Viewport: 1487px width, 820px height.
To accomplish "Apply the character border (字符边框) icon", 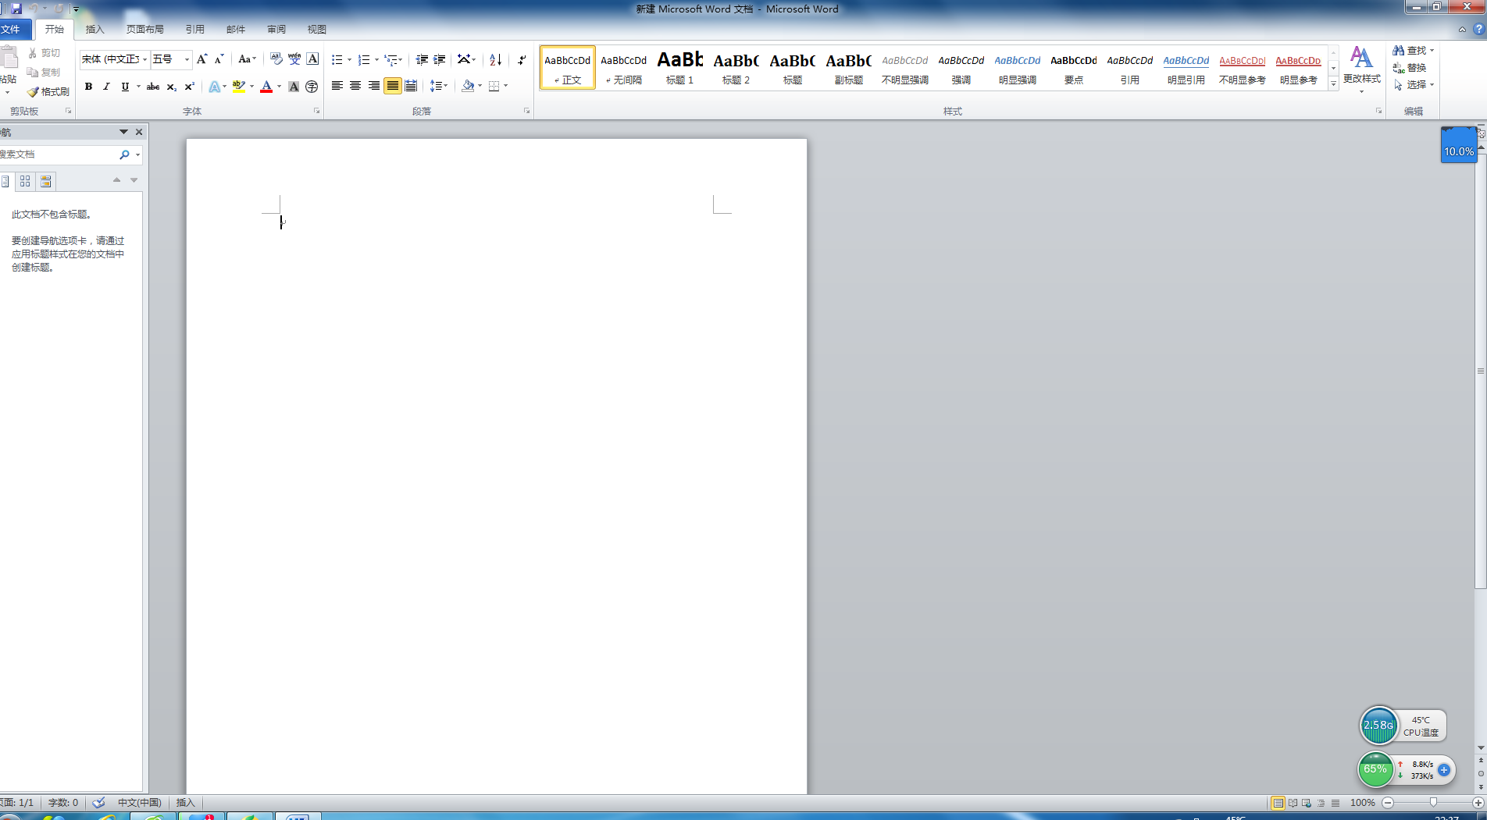I will (x=312, y=59).
